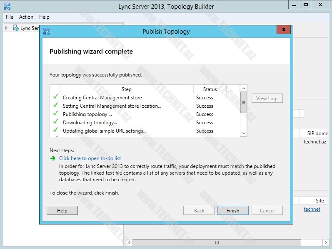Select the Publishing topology step row

tap(145, 114)
